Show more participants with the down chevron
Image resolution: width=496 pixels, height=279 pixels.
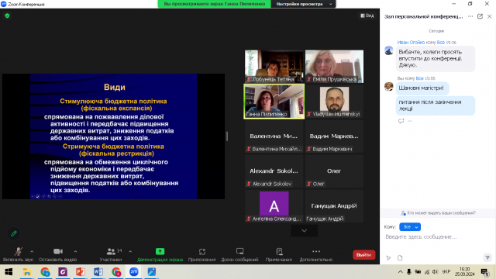pos(304,231)
